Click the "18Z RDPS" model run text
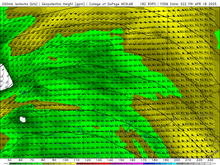This screenshot has width=220, height=165. pos(148,4)
